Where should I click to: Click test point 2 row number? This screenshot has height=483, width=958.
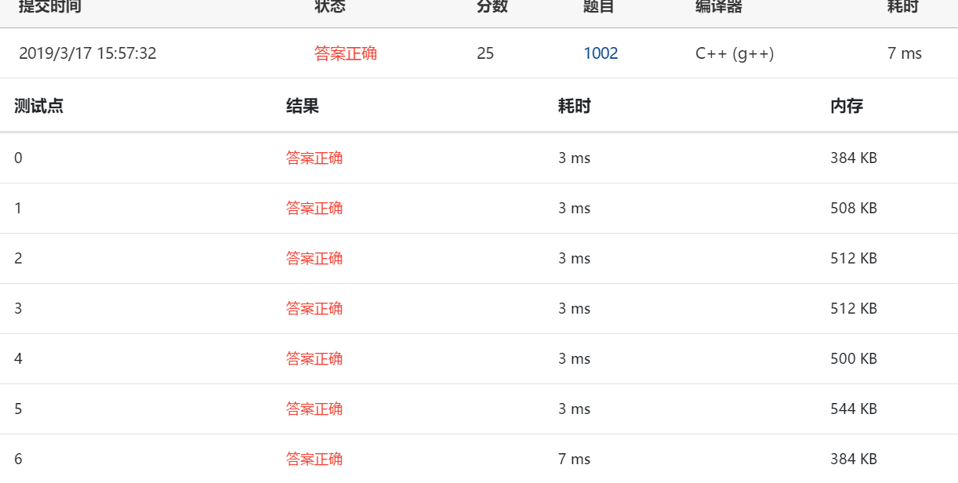17,258
